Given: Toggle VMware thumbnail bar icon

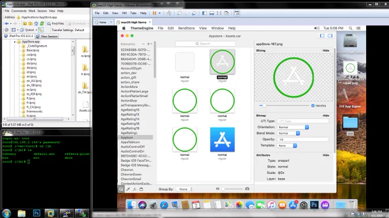Looking at the screenshot, I should click(212, 13).
